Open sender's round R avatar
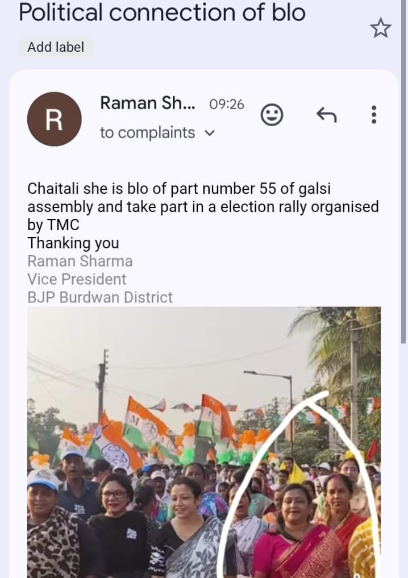Viewport: 408px width, 578px height. click(x=54, y=119)
